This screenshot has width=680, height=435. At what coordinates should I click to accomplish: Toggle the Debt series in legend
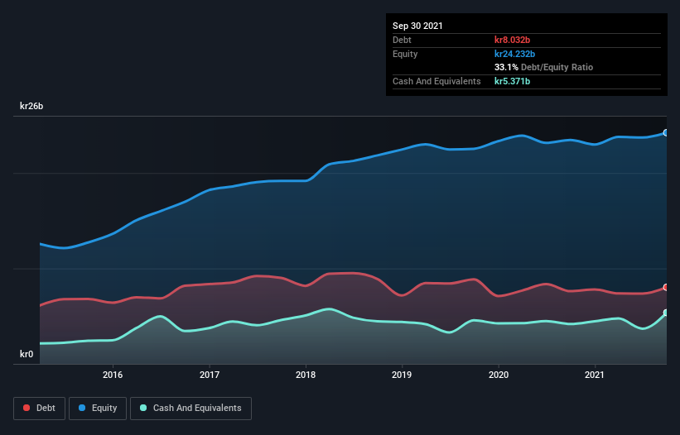(41, 408)
